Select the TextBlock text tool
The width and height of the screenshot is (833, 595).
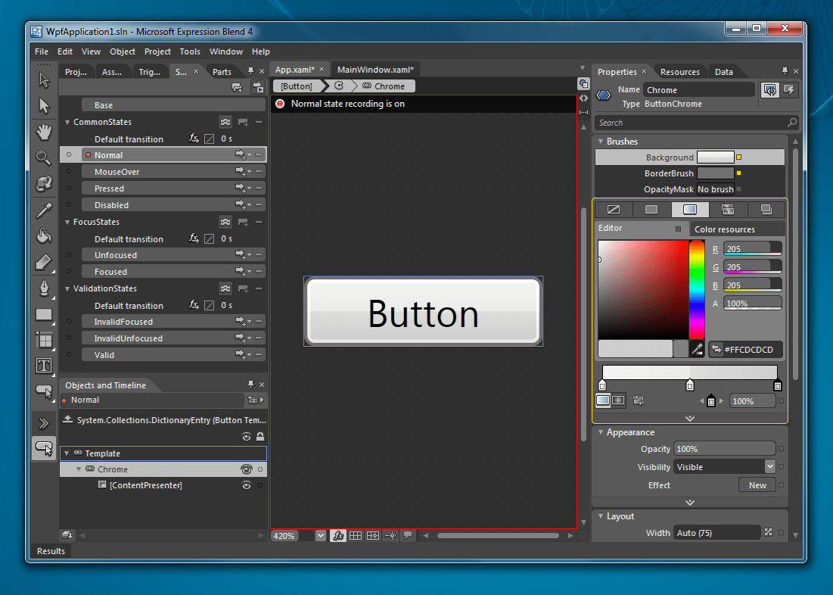[x=44, y=366]
